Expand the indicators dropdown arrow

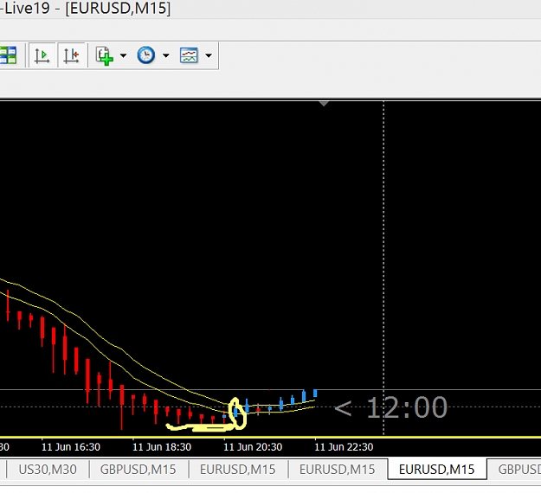coord(123,55)
